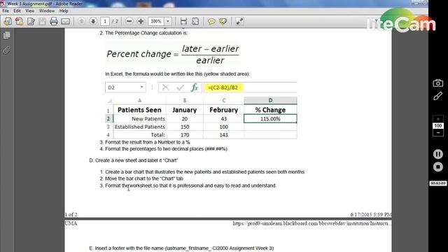Click the fit width scrolling icon
Image resolution: width=448 pixels, height=252 pixels.
(x=183, y=22)
